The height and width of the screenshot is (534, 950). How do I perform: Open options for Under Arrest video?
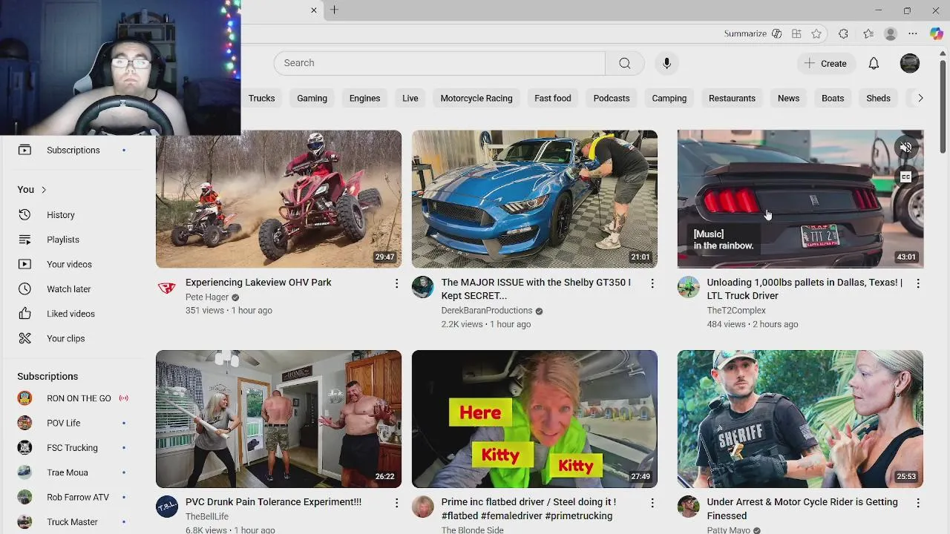(918, 503)
